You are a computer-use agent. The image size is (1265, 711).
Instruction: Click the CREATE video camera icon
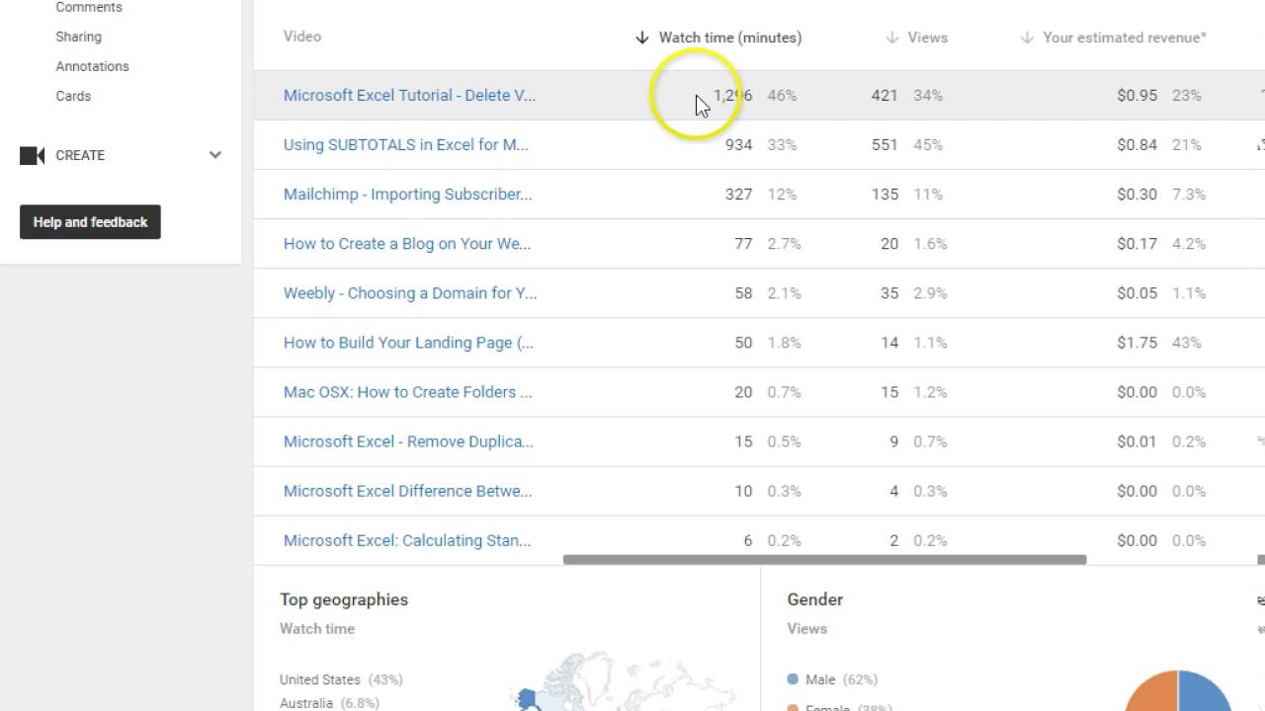click(x=33, y=155)
